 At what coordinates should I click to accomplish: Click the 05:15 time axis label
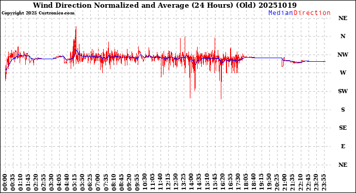tap(75, 183)
